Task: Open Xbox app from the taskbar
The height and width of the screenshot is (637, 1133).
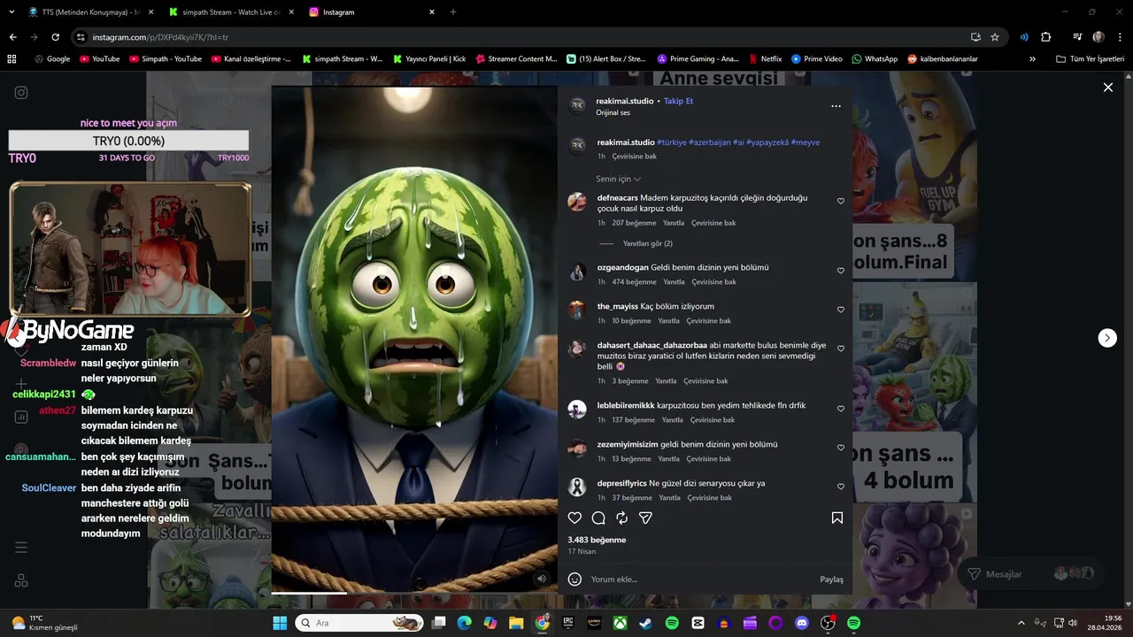Action: point(620,623)
